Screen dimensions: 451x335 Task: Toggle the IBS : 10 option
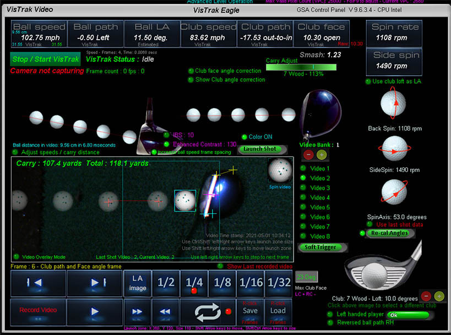166,135
